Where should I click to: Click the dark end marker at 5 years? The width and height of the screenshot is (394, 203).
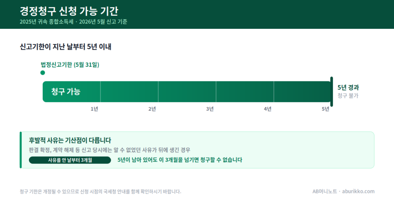click(332, 92)
